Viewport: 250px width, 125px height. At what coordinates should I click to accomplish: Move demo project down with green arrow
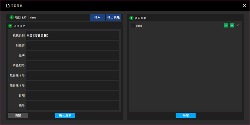coord(232,25)
